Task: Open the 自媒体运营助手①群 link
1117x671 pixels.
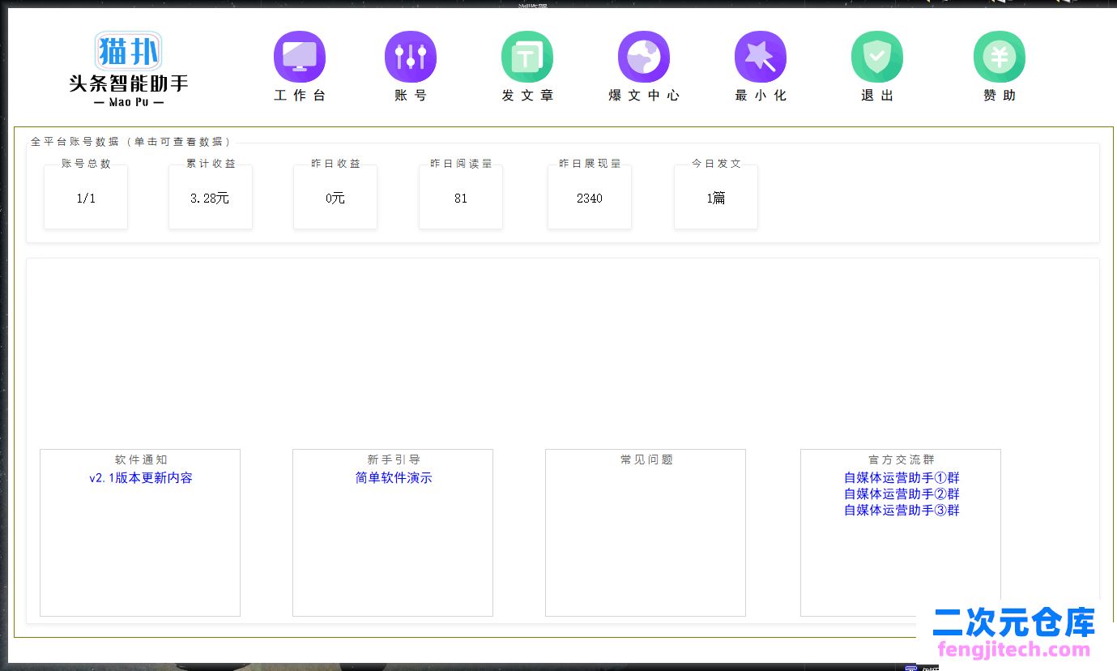Action: [x=902, y=478]
